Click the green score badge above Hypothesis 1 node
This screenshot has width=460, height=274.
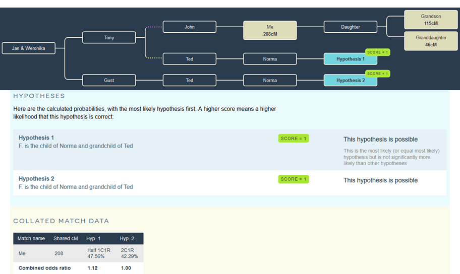point(377,52)
